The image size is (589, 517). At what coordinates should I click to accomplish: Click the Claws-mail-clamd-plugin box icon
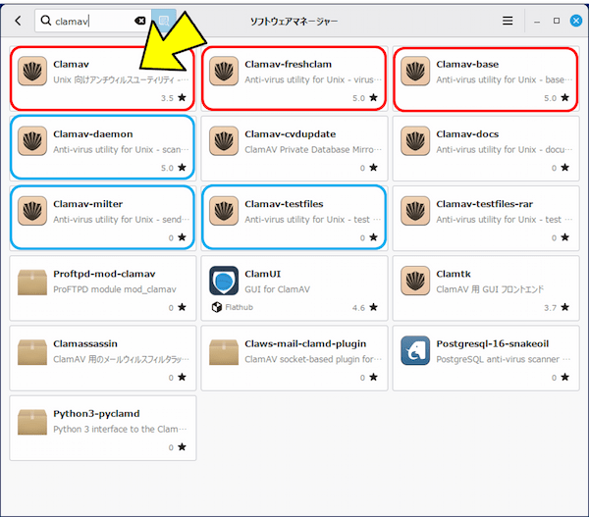(224, 352)
